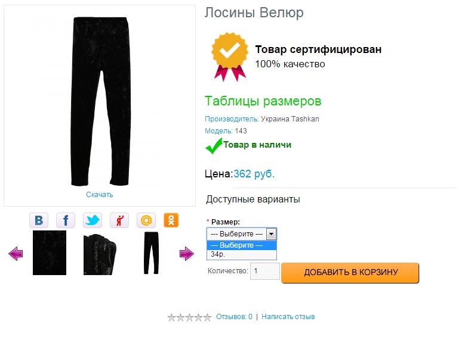Share via Mail.ru @ icon
The width and height of the screenshot is (468, 340).
pos(146,220)
